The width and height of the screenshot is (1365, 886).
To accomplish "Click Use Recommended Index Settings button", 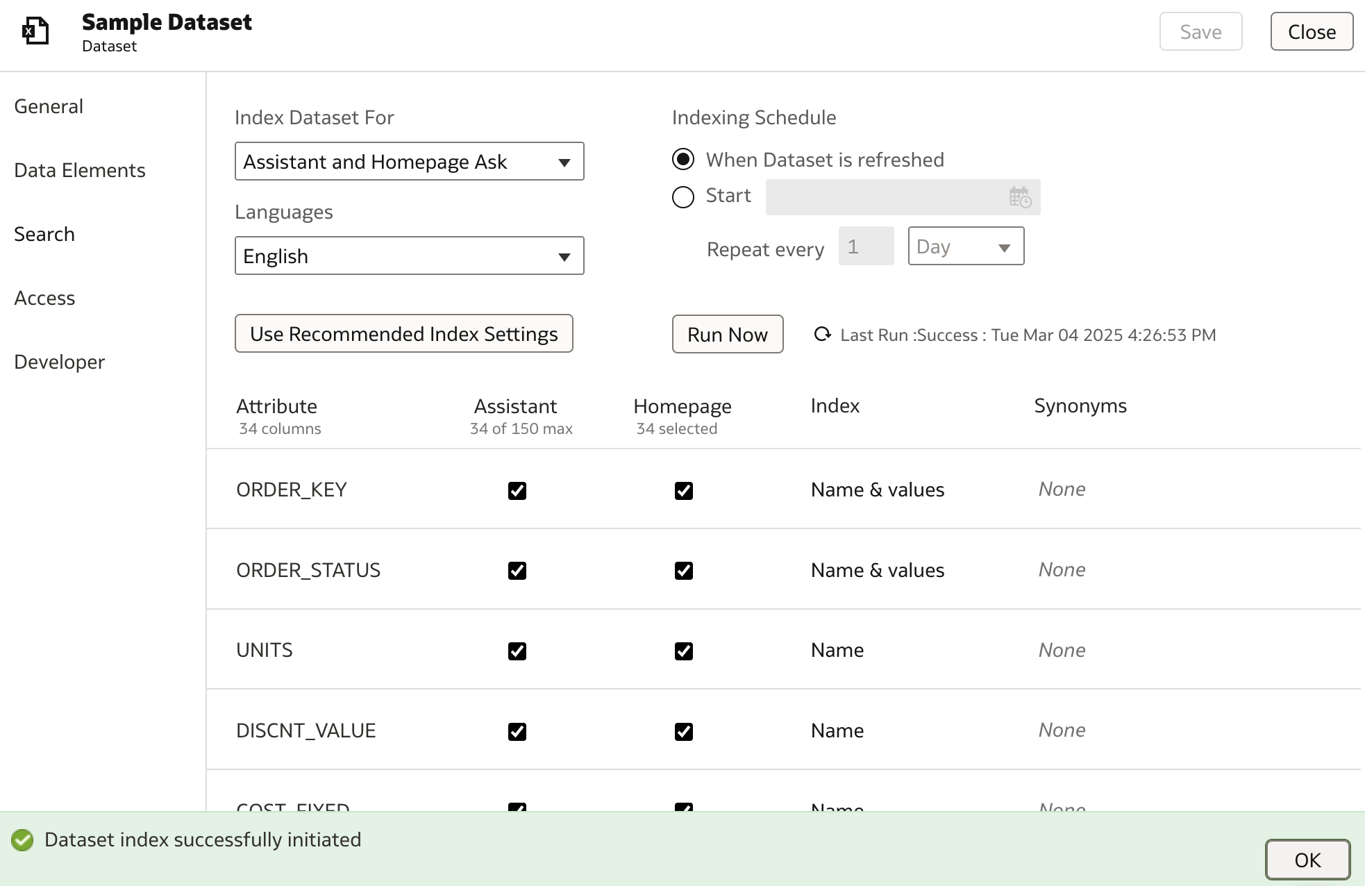I will point(403,334).
